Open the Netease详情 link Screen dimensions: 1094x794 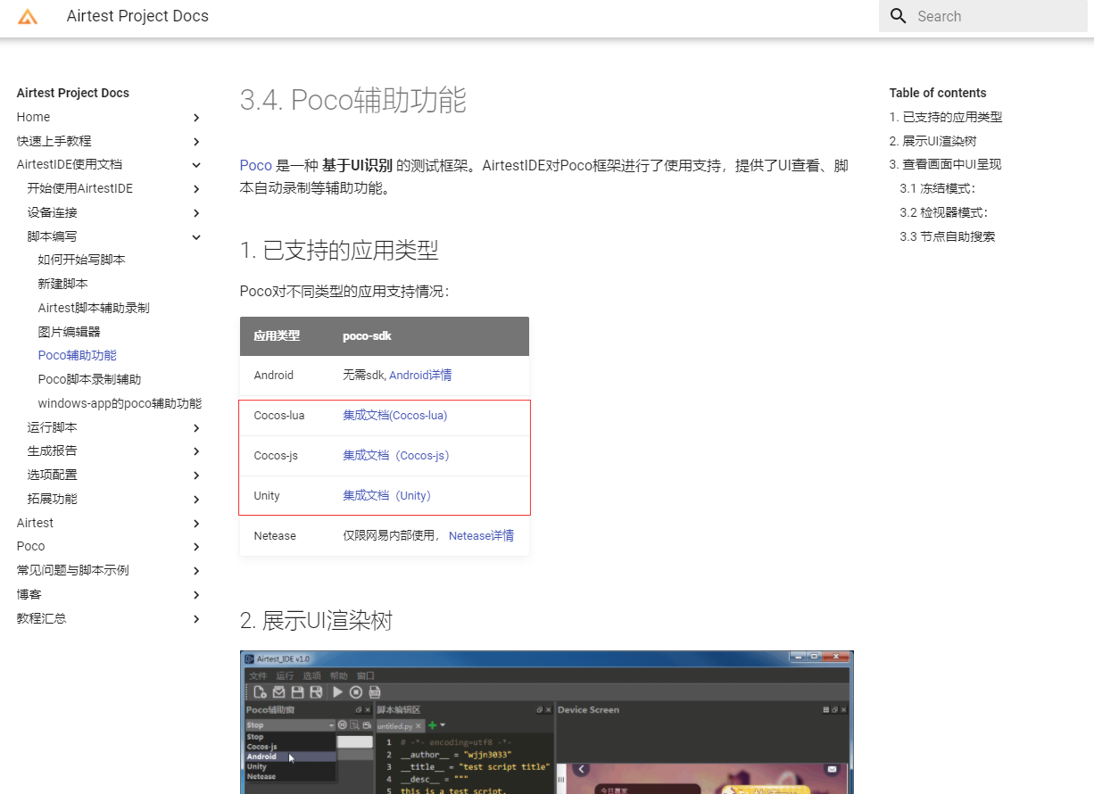pyautogui.click(x=481, y=536)
